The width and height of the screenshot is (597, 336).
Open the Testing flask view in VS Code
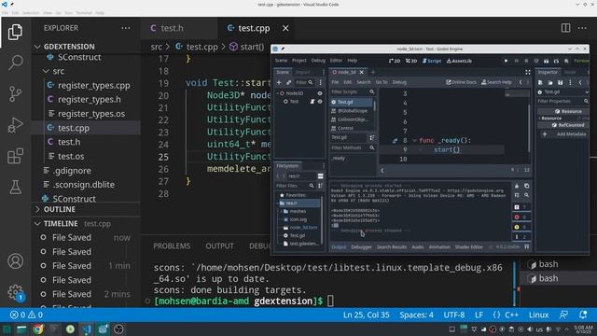[15, 187]
